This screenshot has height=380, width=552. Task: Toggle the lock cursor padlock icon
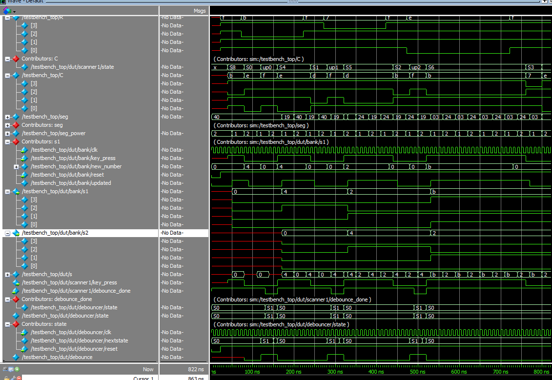pyautogui.click(x=5, y=378)
